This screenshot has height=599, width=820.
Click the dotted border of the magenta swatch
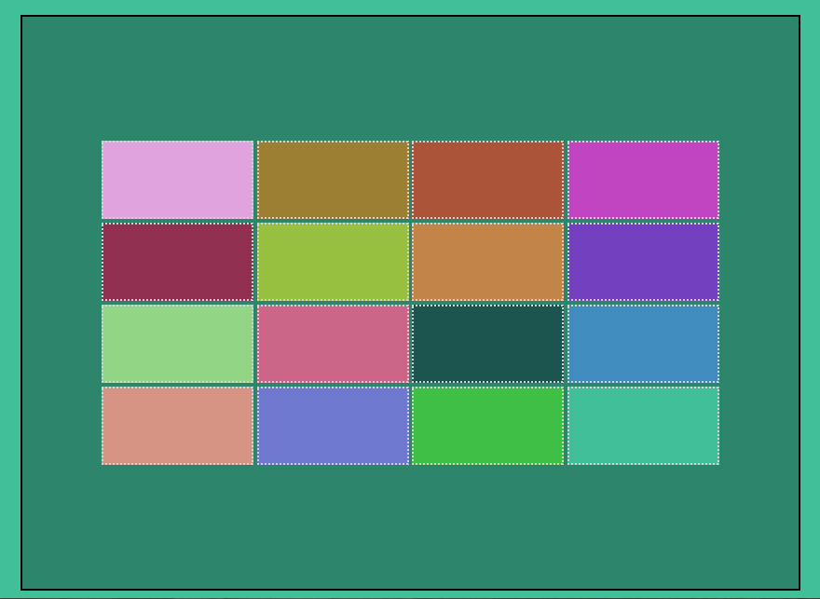pos(643,142)
